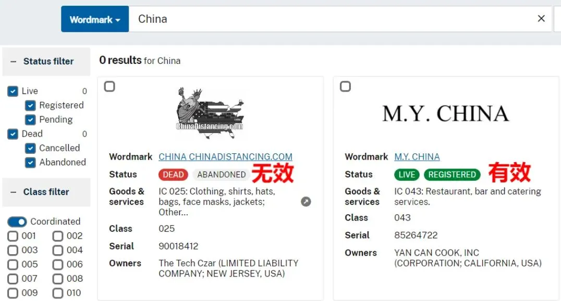Open the M.Y. CHINA wordmark link
The image size is (561, 301).
(417, 156)
